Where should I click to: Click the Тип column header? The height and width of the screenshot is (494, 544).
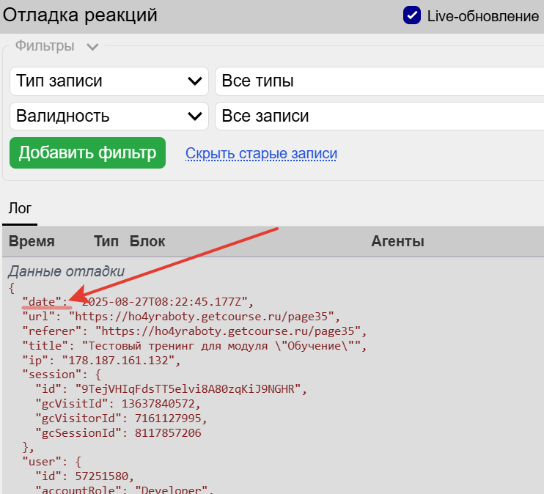(106, 241)
